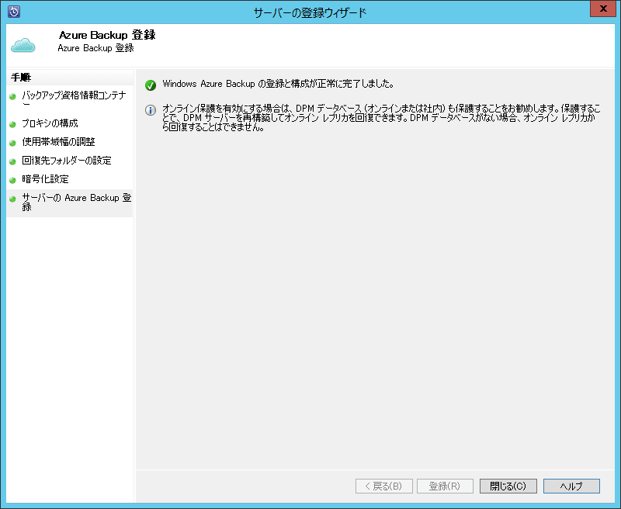Click the information icon beside the DPM advisory
Image resolution: width=621 pixels, height=509 pixels.
[x=151, y=110]
